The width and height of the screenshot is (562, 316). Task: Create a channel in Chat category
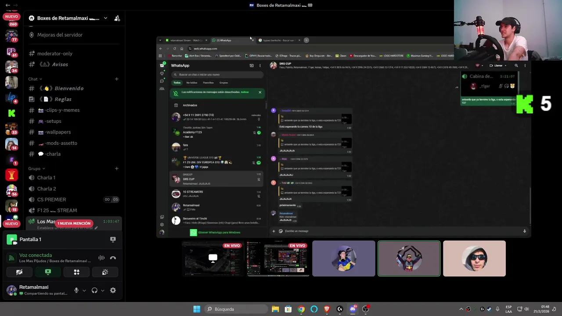pyautogui.click(x=117, y=79)
